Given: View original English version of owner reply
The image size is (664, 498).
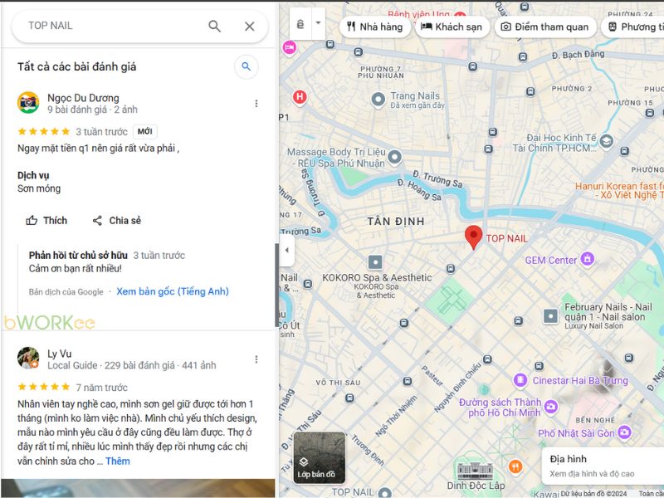Looking at the screenshot, I should 173,291.
